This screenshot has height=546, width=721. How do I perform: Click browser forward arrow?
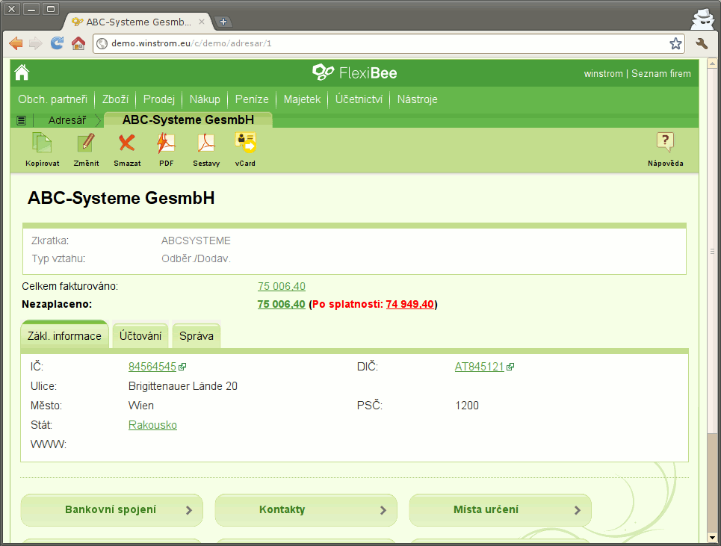(x=35, y=43)
